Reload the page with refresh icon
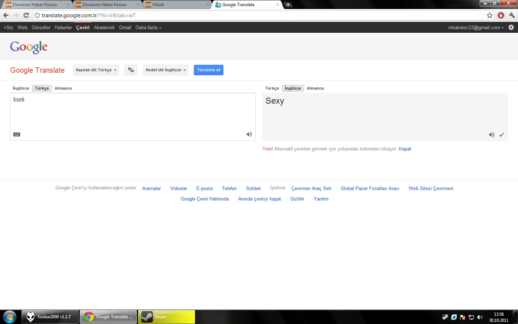The image size is (518, 324). coord(26,15)
